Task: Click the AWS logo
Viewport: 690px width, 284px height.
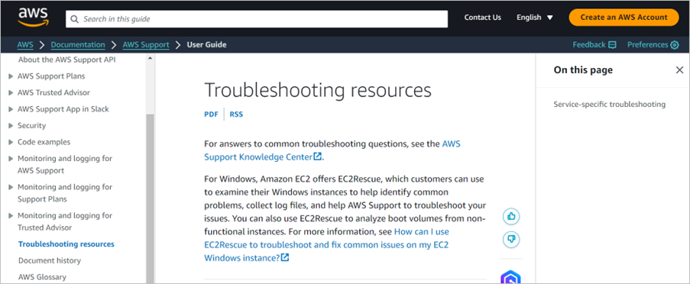Action: click(33, 17)
